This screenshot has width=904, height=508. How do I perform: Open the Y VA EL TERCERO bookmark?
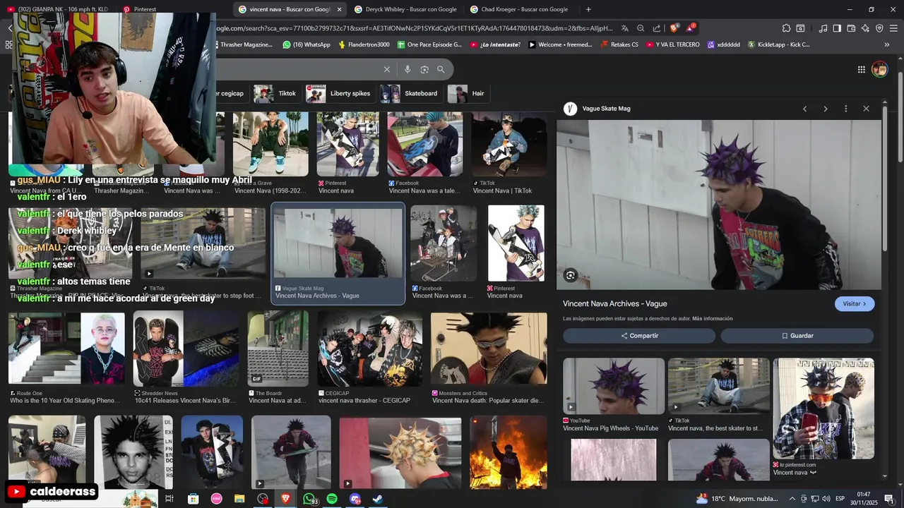point(672,44)
